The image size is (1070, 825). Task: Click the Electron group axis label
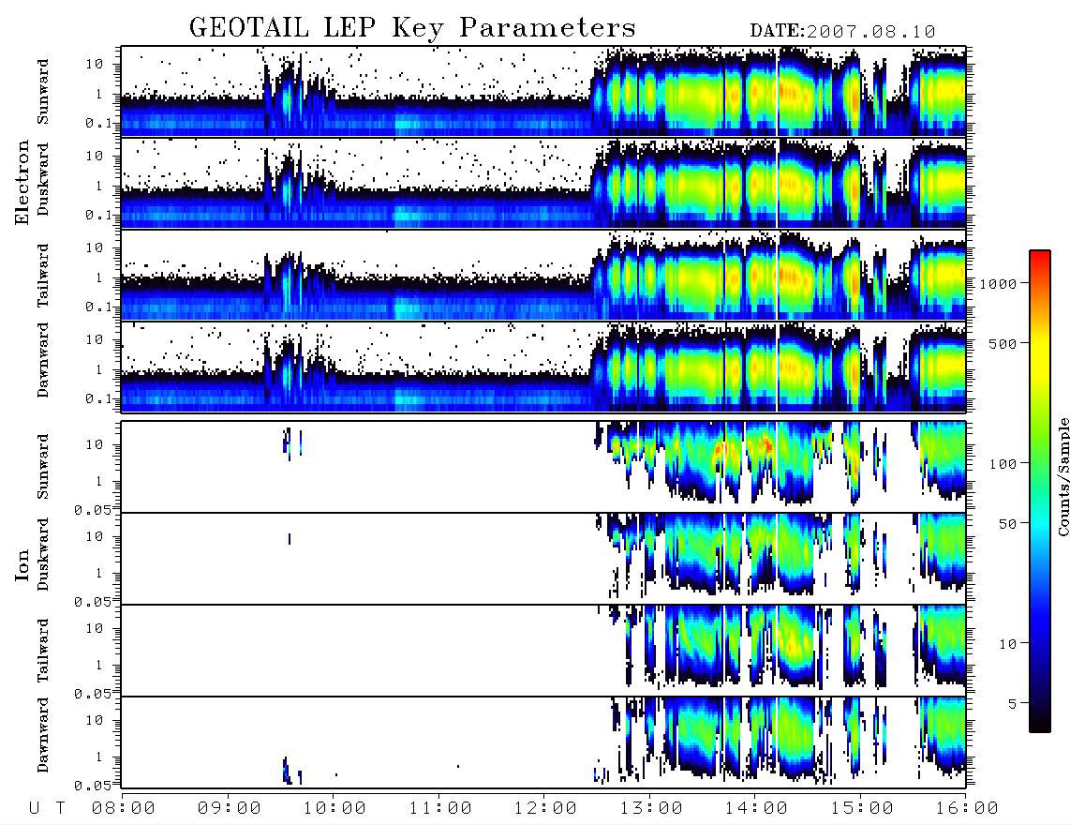(22, 183)
